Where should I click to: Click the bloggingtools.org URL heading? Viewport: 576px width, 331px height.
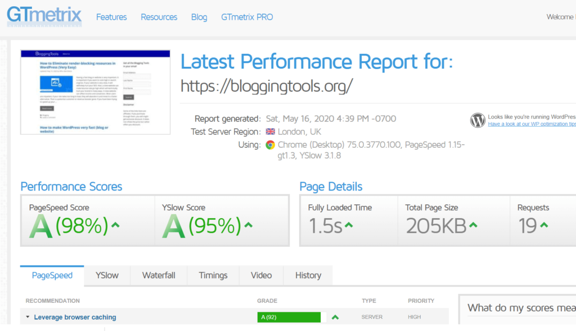click(x=267, y=86)
